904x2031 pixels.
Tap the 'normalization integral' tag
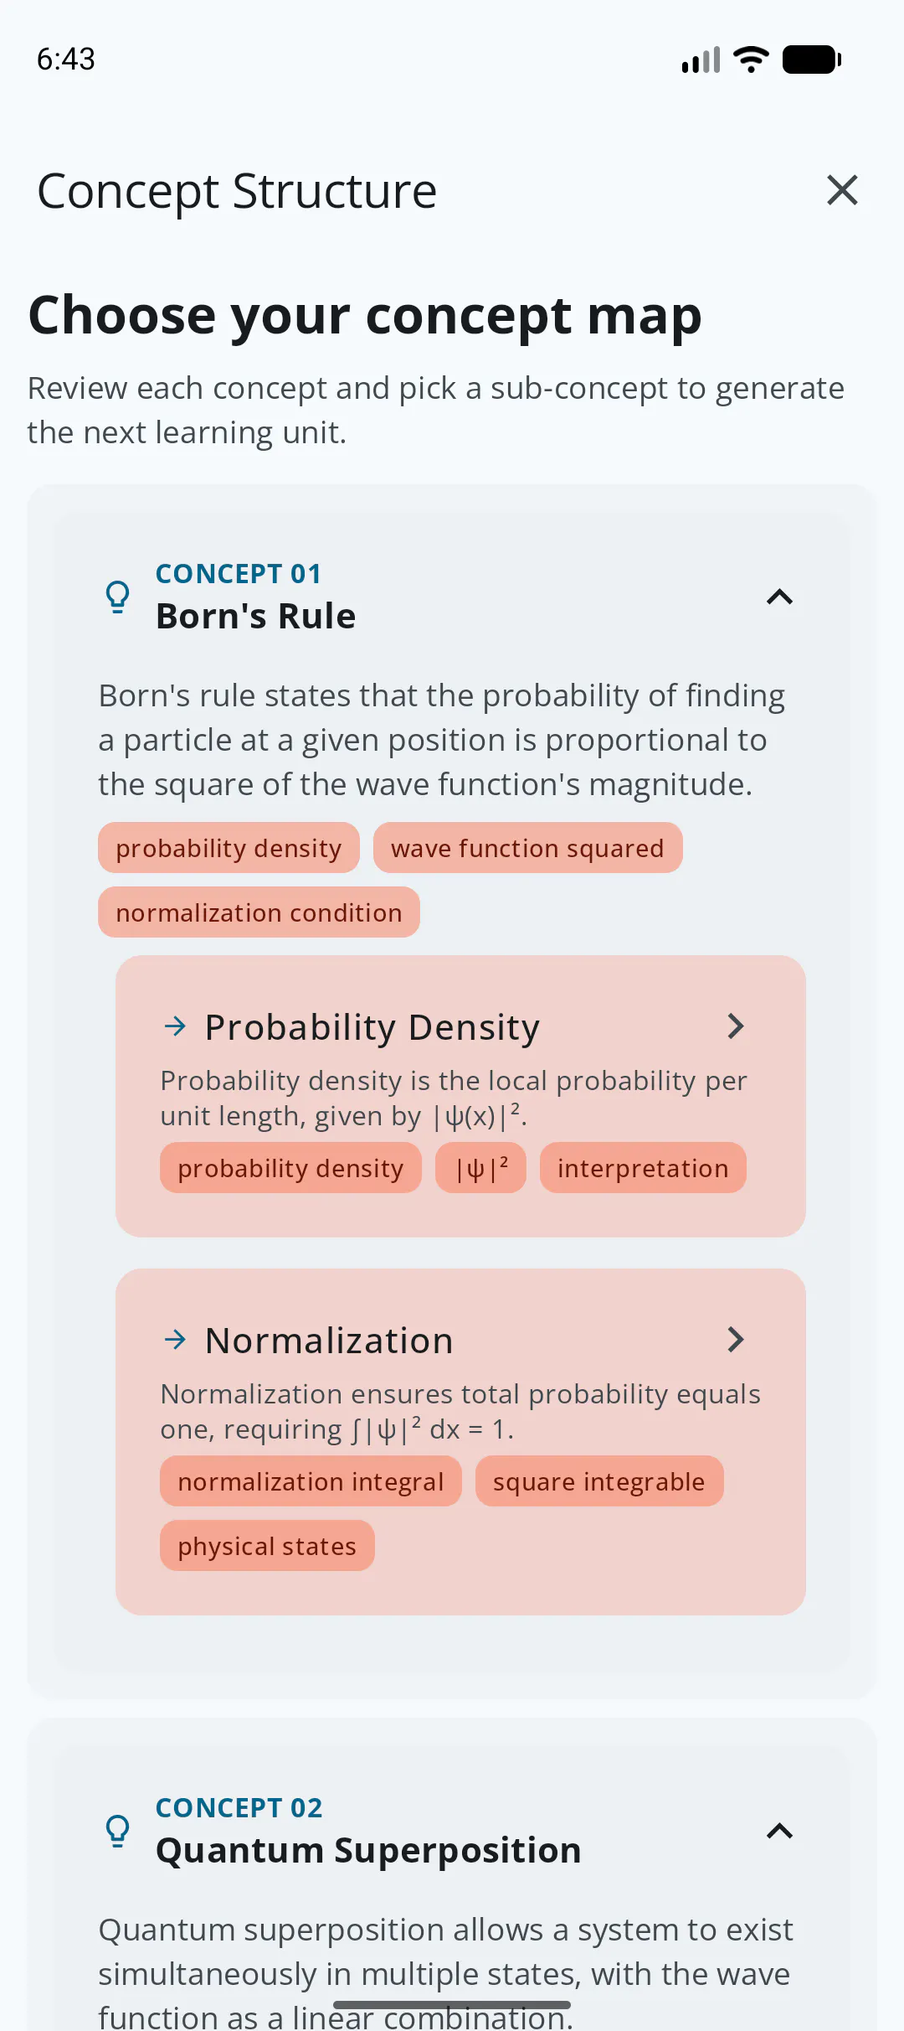click(x=311, y=1481)
